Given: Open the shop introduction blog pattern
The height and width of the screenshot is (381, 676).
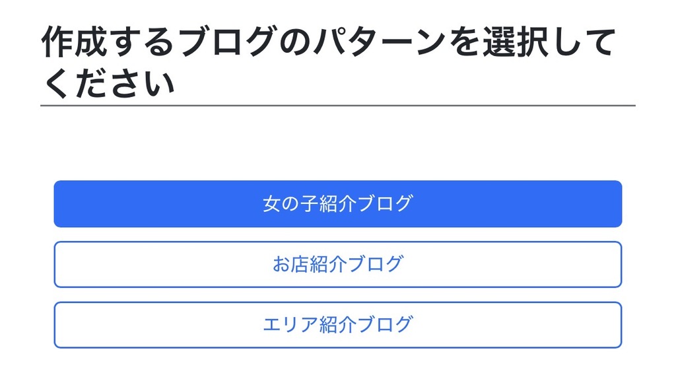Looking at the screenshot, I should pyautogui.click(x=337, y=264).
